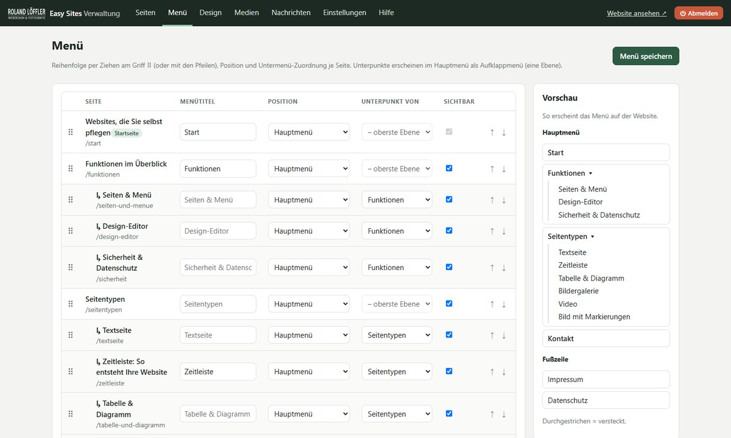
Task: Move Textseite row down with arrow
Action: coord(504,335)
